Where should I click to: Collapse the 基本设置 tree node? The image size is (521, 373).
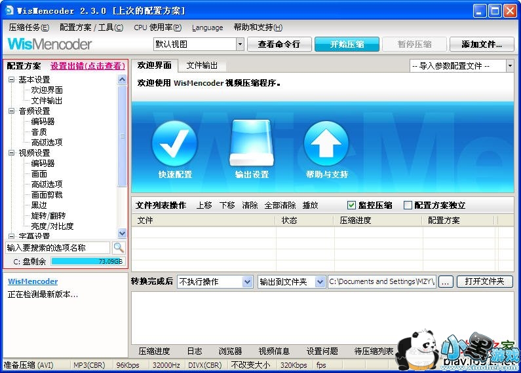11,79
